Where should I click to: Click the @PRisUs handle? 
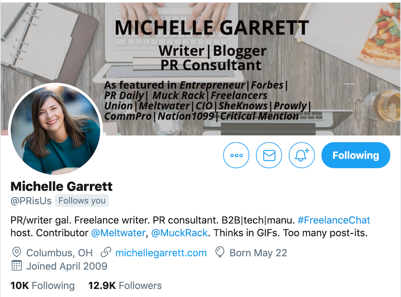tap(31, 201)
